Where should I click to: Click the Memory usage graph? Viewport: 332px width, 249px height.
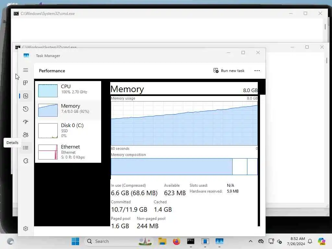(x=184, y=123)
